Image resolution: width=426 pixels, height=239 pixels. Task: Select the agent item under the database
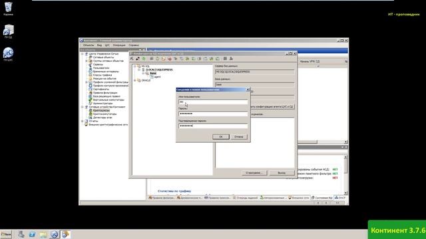(157, 77)
